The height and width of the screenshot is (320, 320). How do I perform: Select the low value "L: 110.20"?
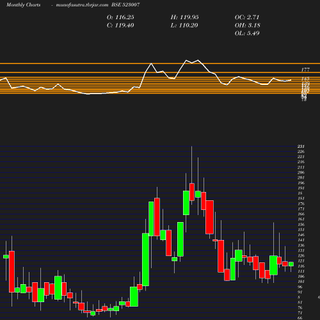184,26
